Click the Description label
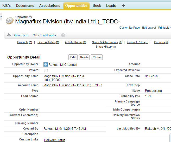171x142 pixels. click(x=30, y=134)
